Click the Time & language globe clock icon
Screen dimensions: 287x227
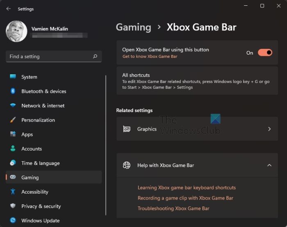click(x=13, y=163)
